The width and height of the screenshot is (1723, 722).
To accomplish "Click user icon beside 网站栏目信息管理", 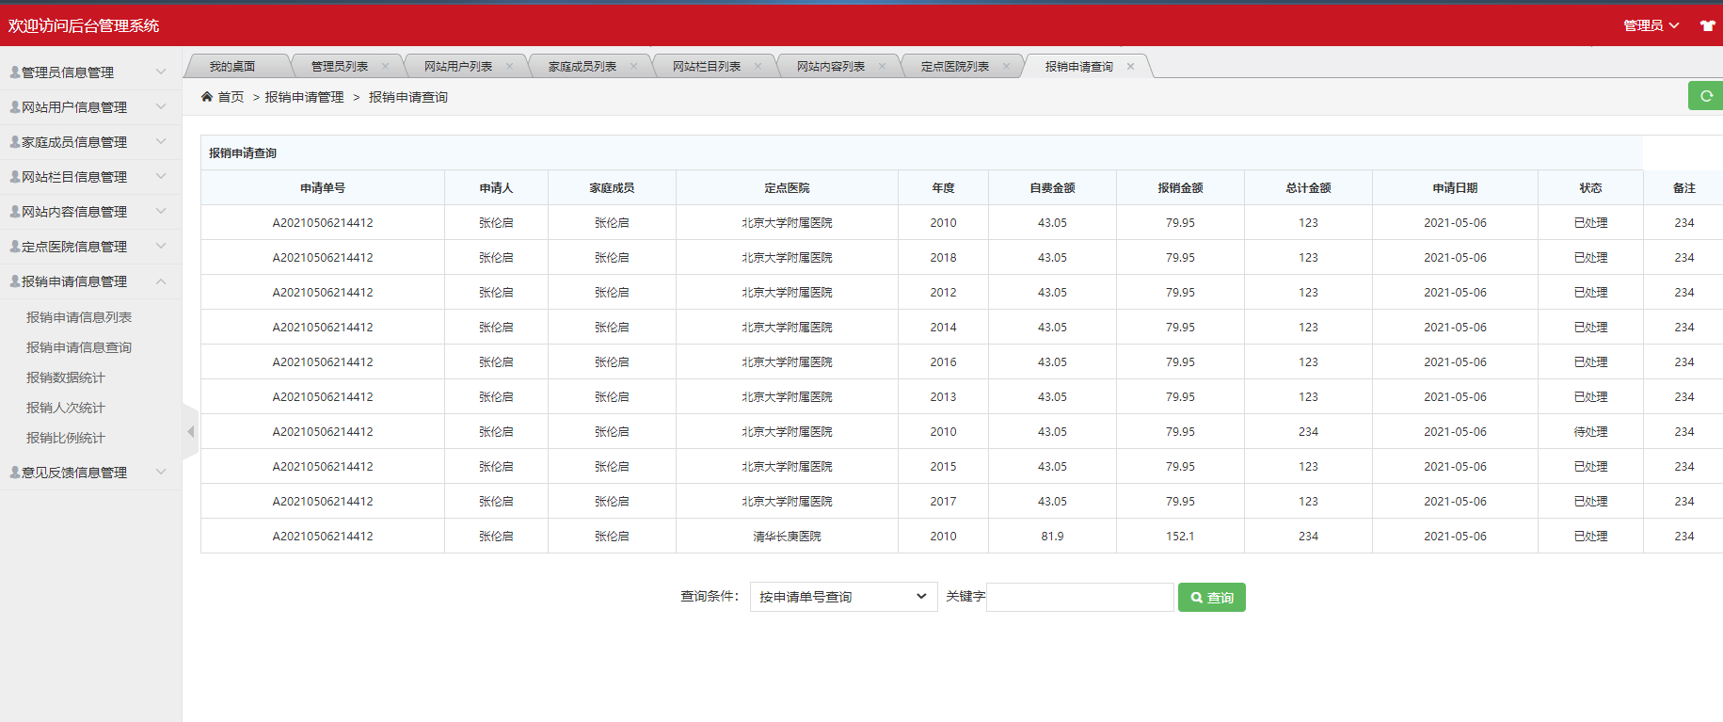I will [15, 176].
